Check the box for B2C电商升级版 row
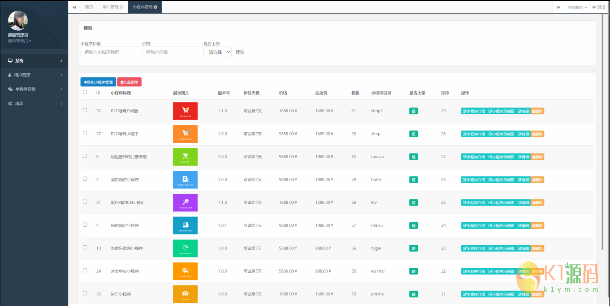Screen dimensions: 610x306 (85, 110)
